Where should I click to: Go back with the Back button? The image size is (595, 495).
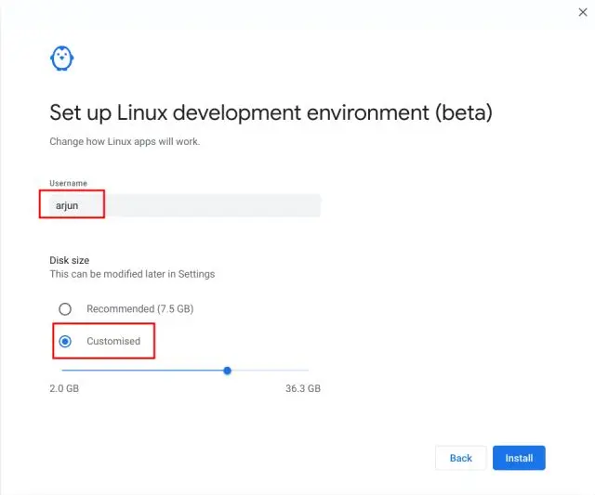coord(461,458)
